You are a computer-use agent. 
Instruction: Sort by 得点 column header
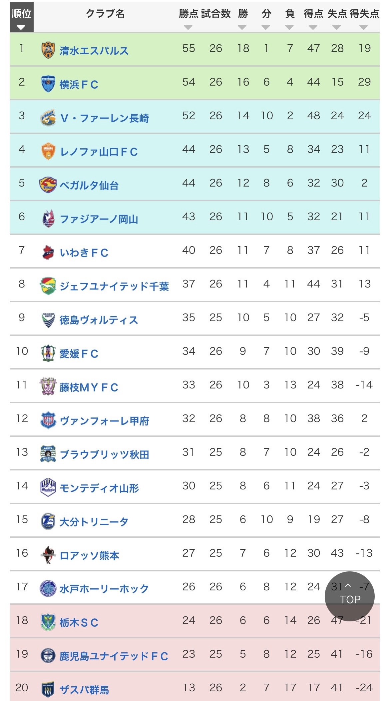pos(313,14)
